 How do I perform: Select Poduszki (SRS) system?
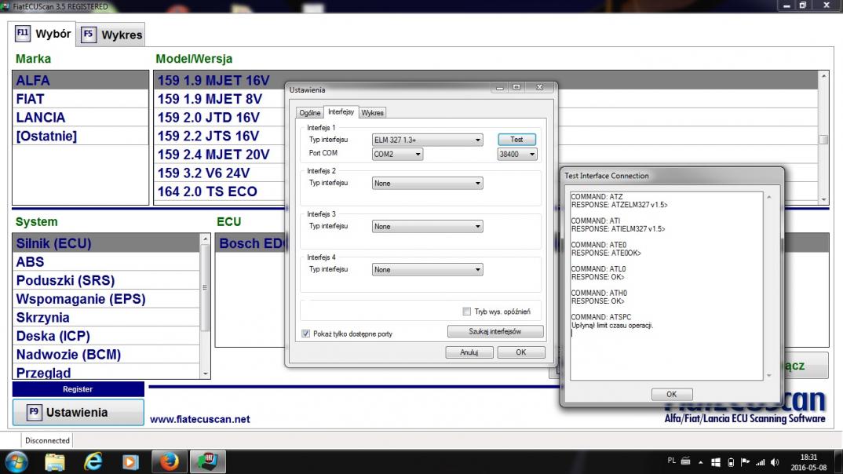(x=107, y=280)
